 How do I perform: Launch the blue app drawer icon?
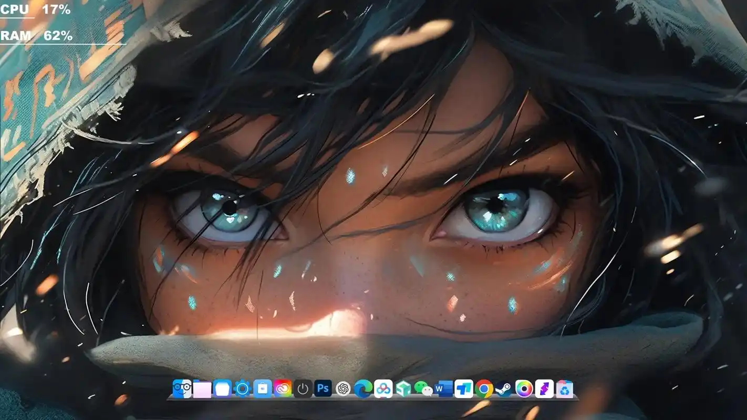pyautogui.click(x=222, y=389)
